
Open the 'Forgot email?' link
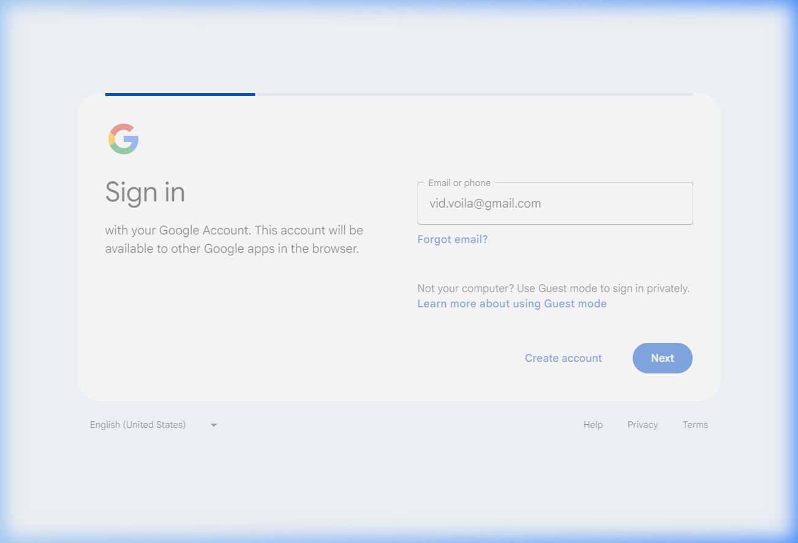click(x=453, y=239)
